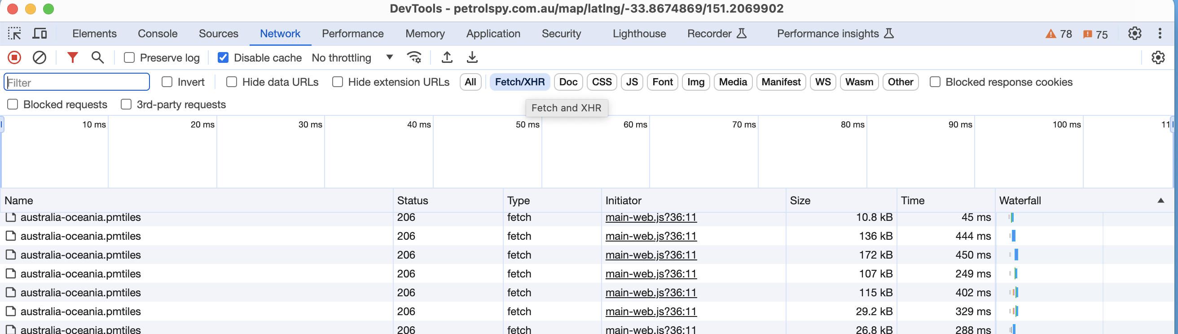Viewport: 1178px width, 334px height.
Task: Open the No throttling dropdown
Action: [352, 57]
